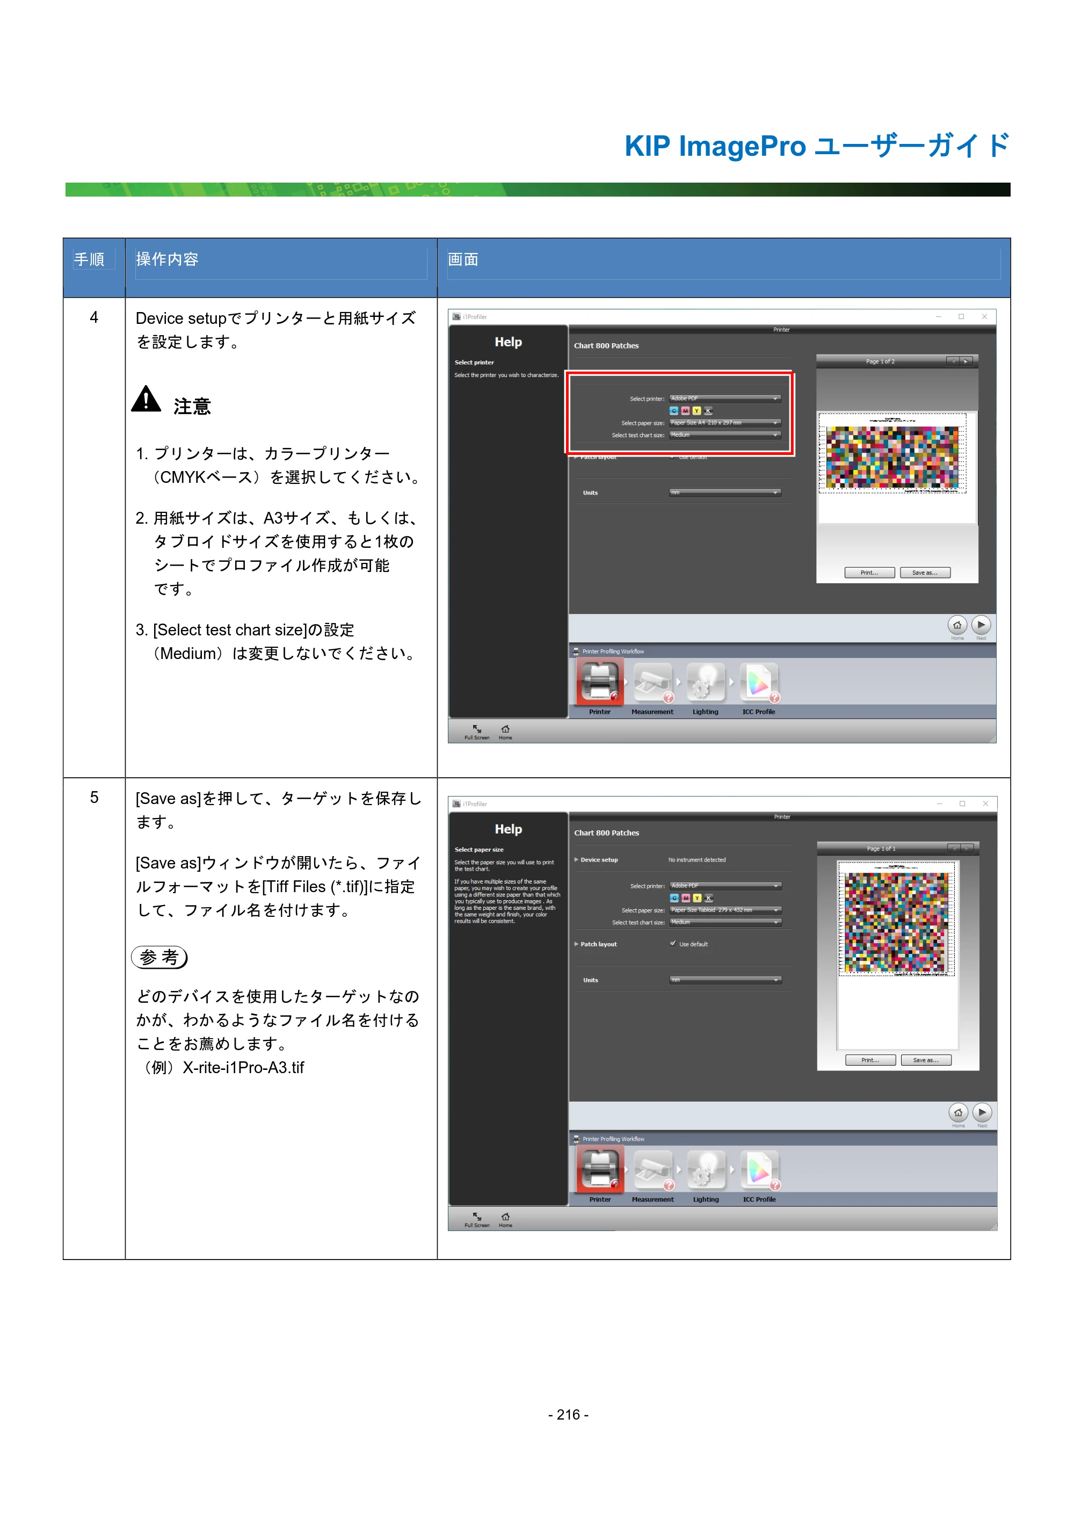Select Printer workflow step in lower i1Profiler window
The image size is (1074, 1520).
coord(600,1170)
